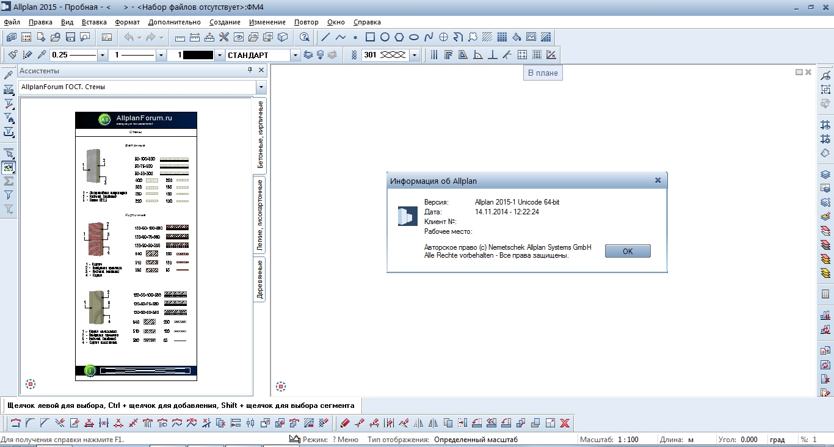Open the Формат menu
This screenshot has height=447, width=834.
point(127,22)
